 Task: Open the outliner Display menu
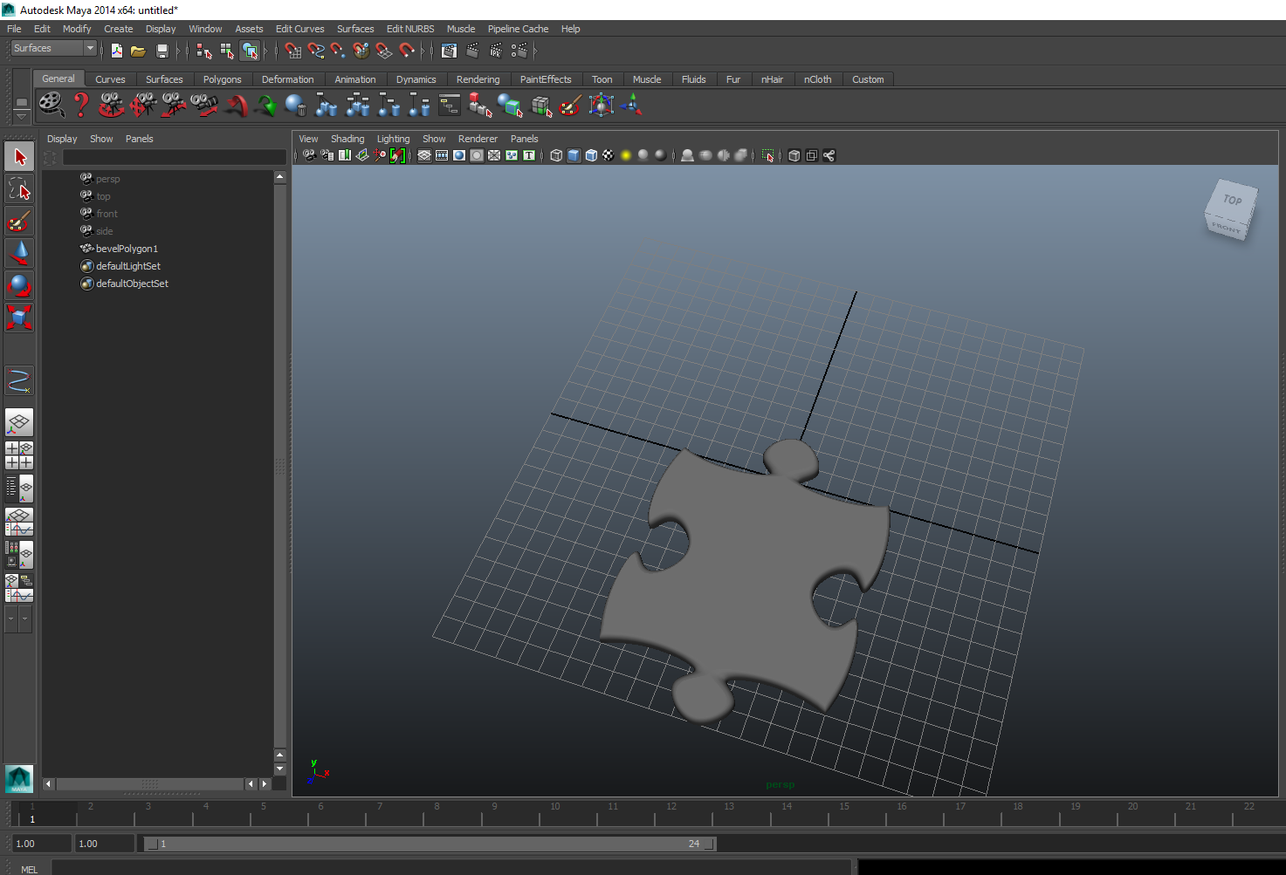click(62, 139)
